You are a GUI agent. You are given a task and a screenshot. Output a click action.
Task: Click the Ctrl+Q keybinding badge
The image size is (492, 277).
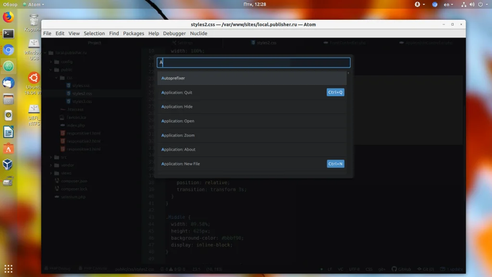coord(335,92)
